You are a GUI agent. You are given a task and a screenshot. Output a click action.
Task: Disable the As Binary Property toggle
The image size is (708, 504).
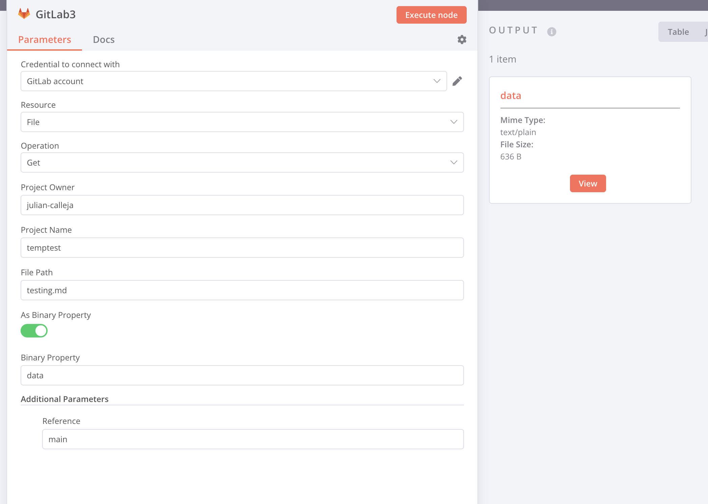[x=34, y=331]
